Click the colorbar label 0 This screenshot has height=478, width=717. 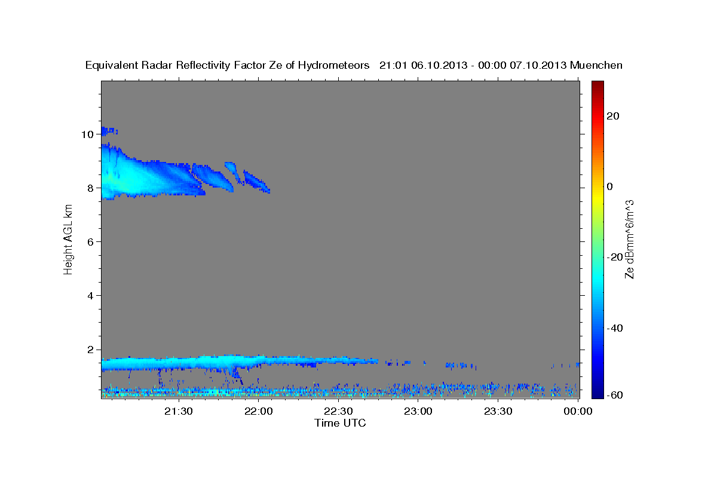pyautogui.click(x=610, y=186)
